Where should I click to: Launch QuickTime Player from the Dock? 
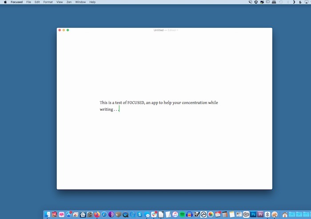click(125, 215)
